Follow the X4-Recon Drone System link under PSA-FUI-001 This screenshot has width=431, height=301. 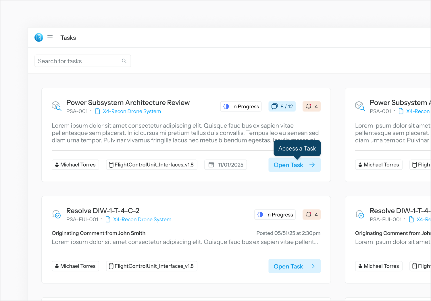(x=142, y=219)
